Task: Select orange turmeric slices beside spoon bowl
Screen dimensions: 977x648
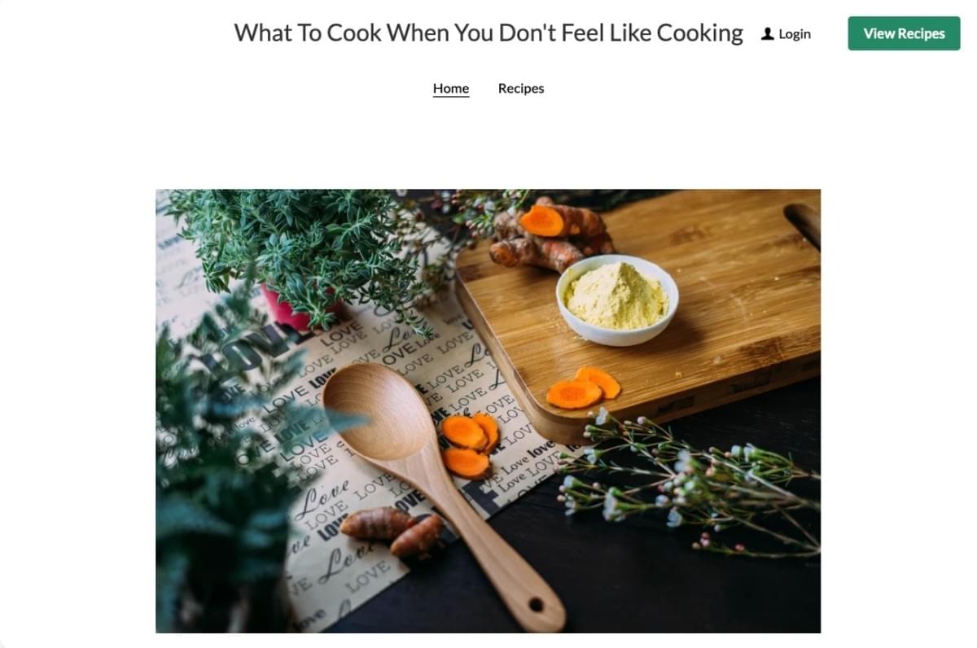Action: (x=470, y=444)
